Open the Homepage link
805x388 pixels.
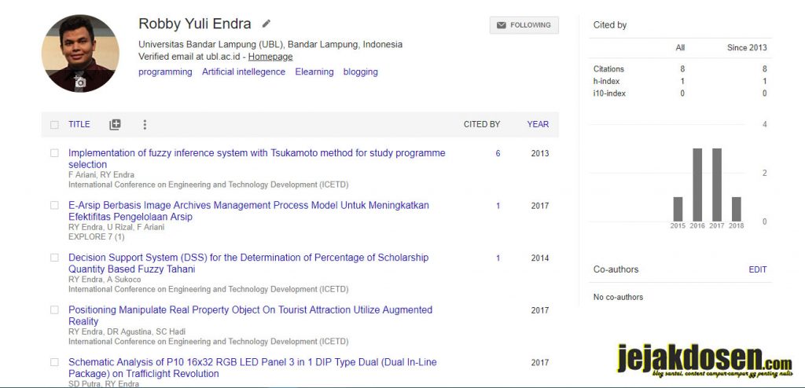pos(270,57)
